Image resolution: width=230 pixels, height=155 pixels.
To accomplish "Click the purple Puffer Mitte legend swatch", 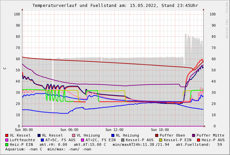I will pos(194,136).
